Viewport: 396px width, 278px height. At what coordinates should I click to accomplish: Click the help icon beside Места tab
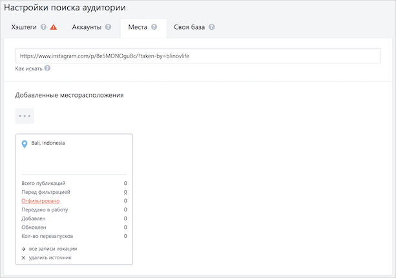[x=154, y=28]
